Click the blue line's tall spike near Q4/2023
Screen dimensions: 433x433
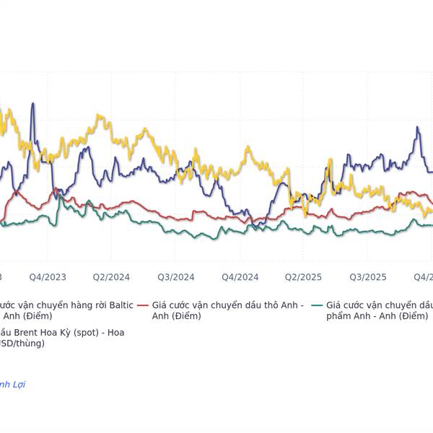click(x=32, y=105)
